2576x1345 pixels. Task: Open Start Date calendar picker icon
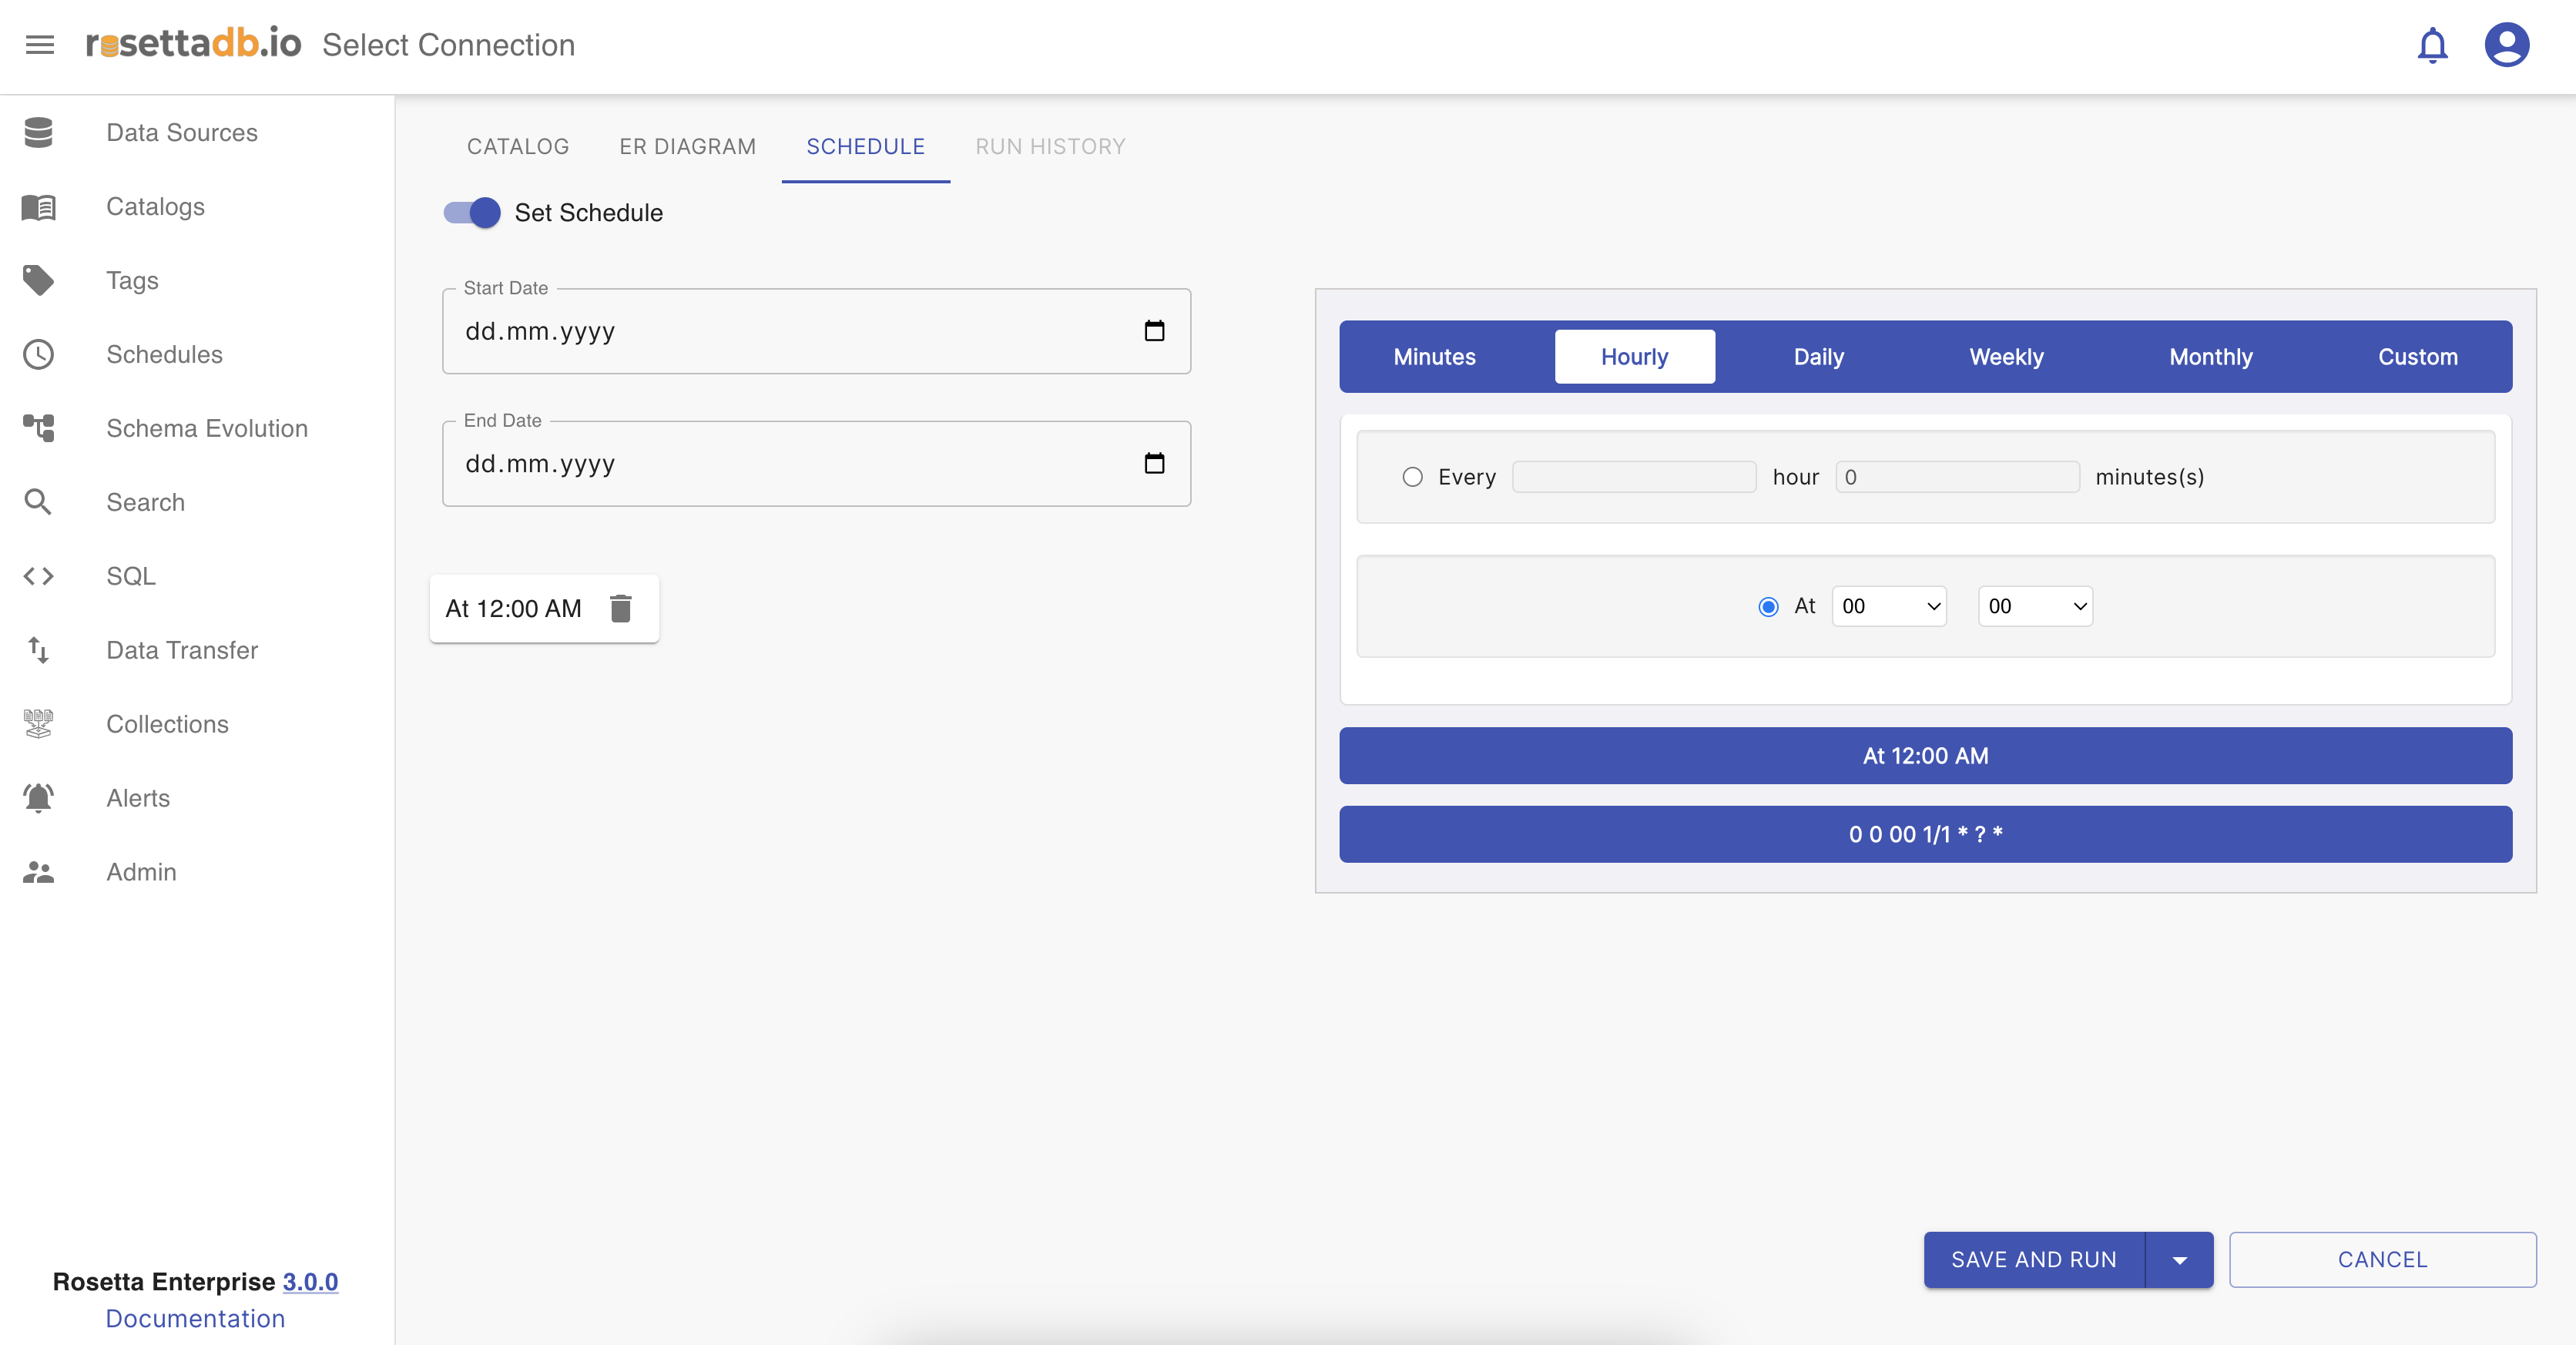click(1154, 331)
